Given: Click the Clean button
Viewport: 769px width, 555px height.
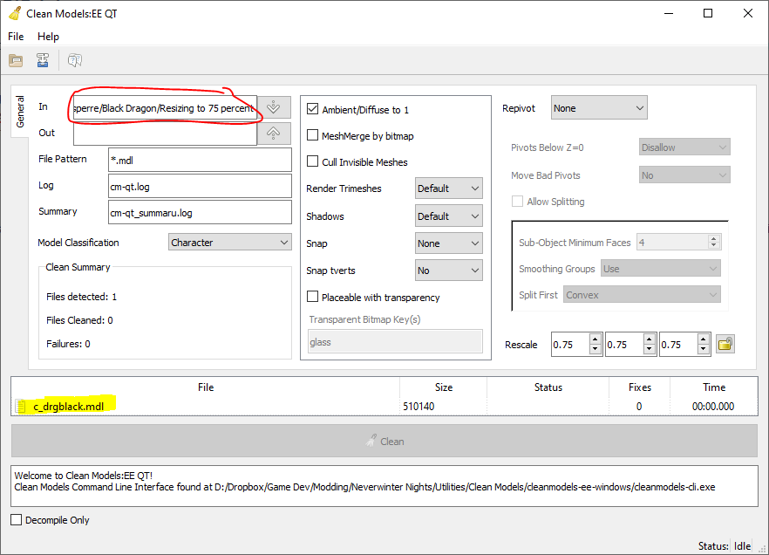Looking at the screenshot, I should point(384,442).
